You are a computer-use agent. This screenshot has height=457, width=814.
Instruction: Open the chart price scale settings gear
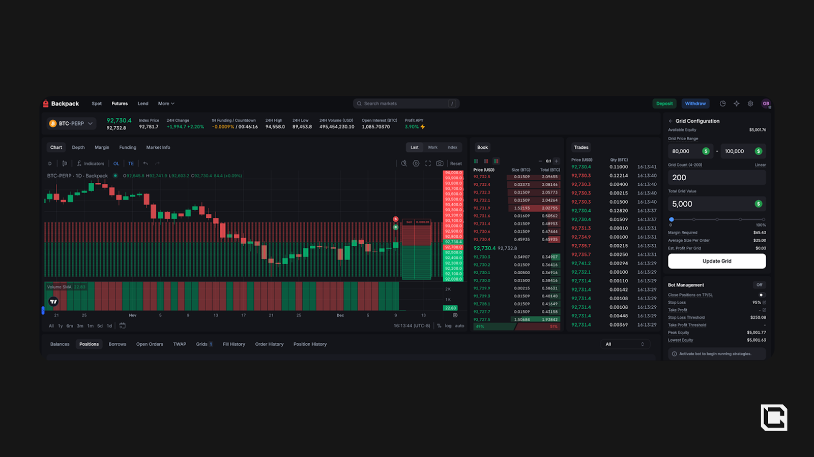455,315
